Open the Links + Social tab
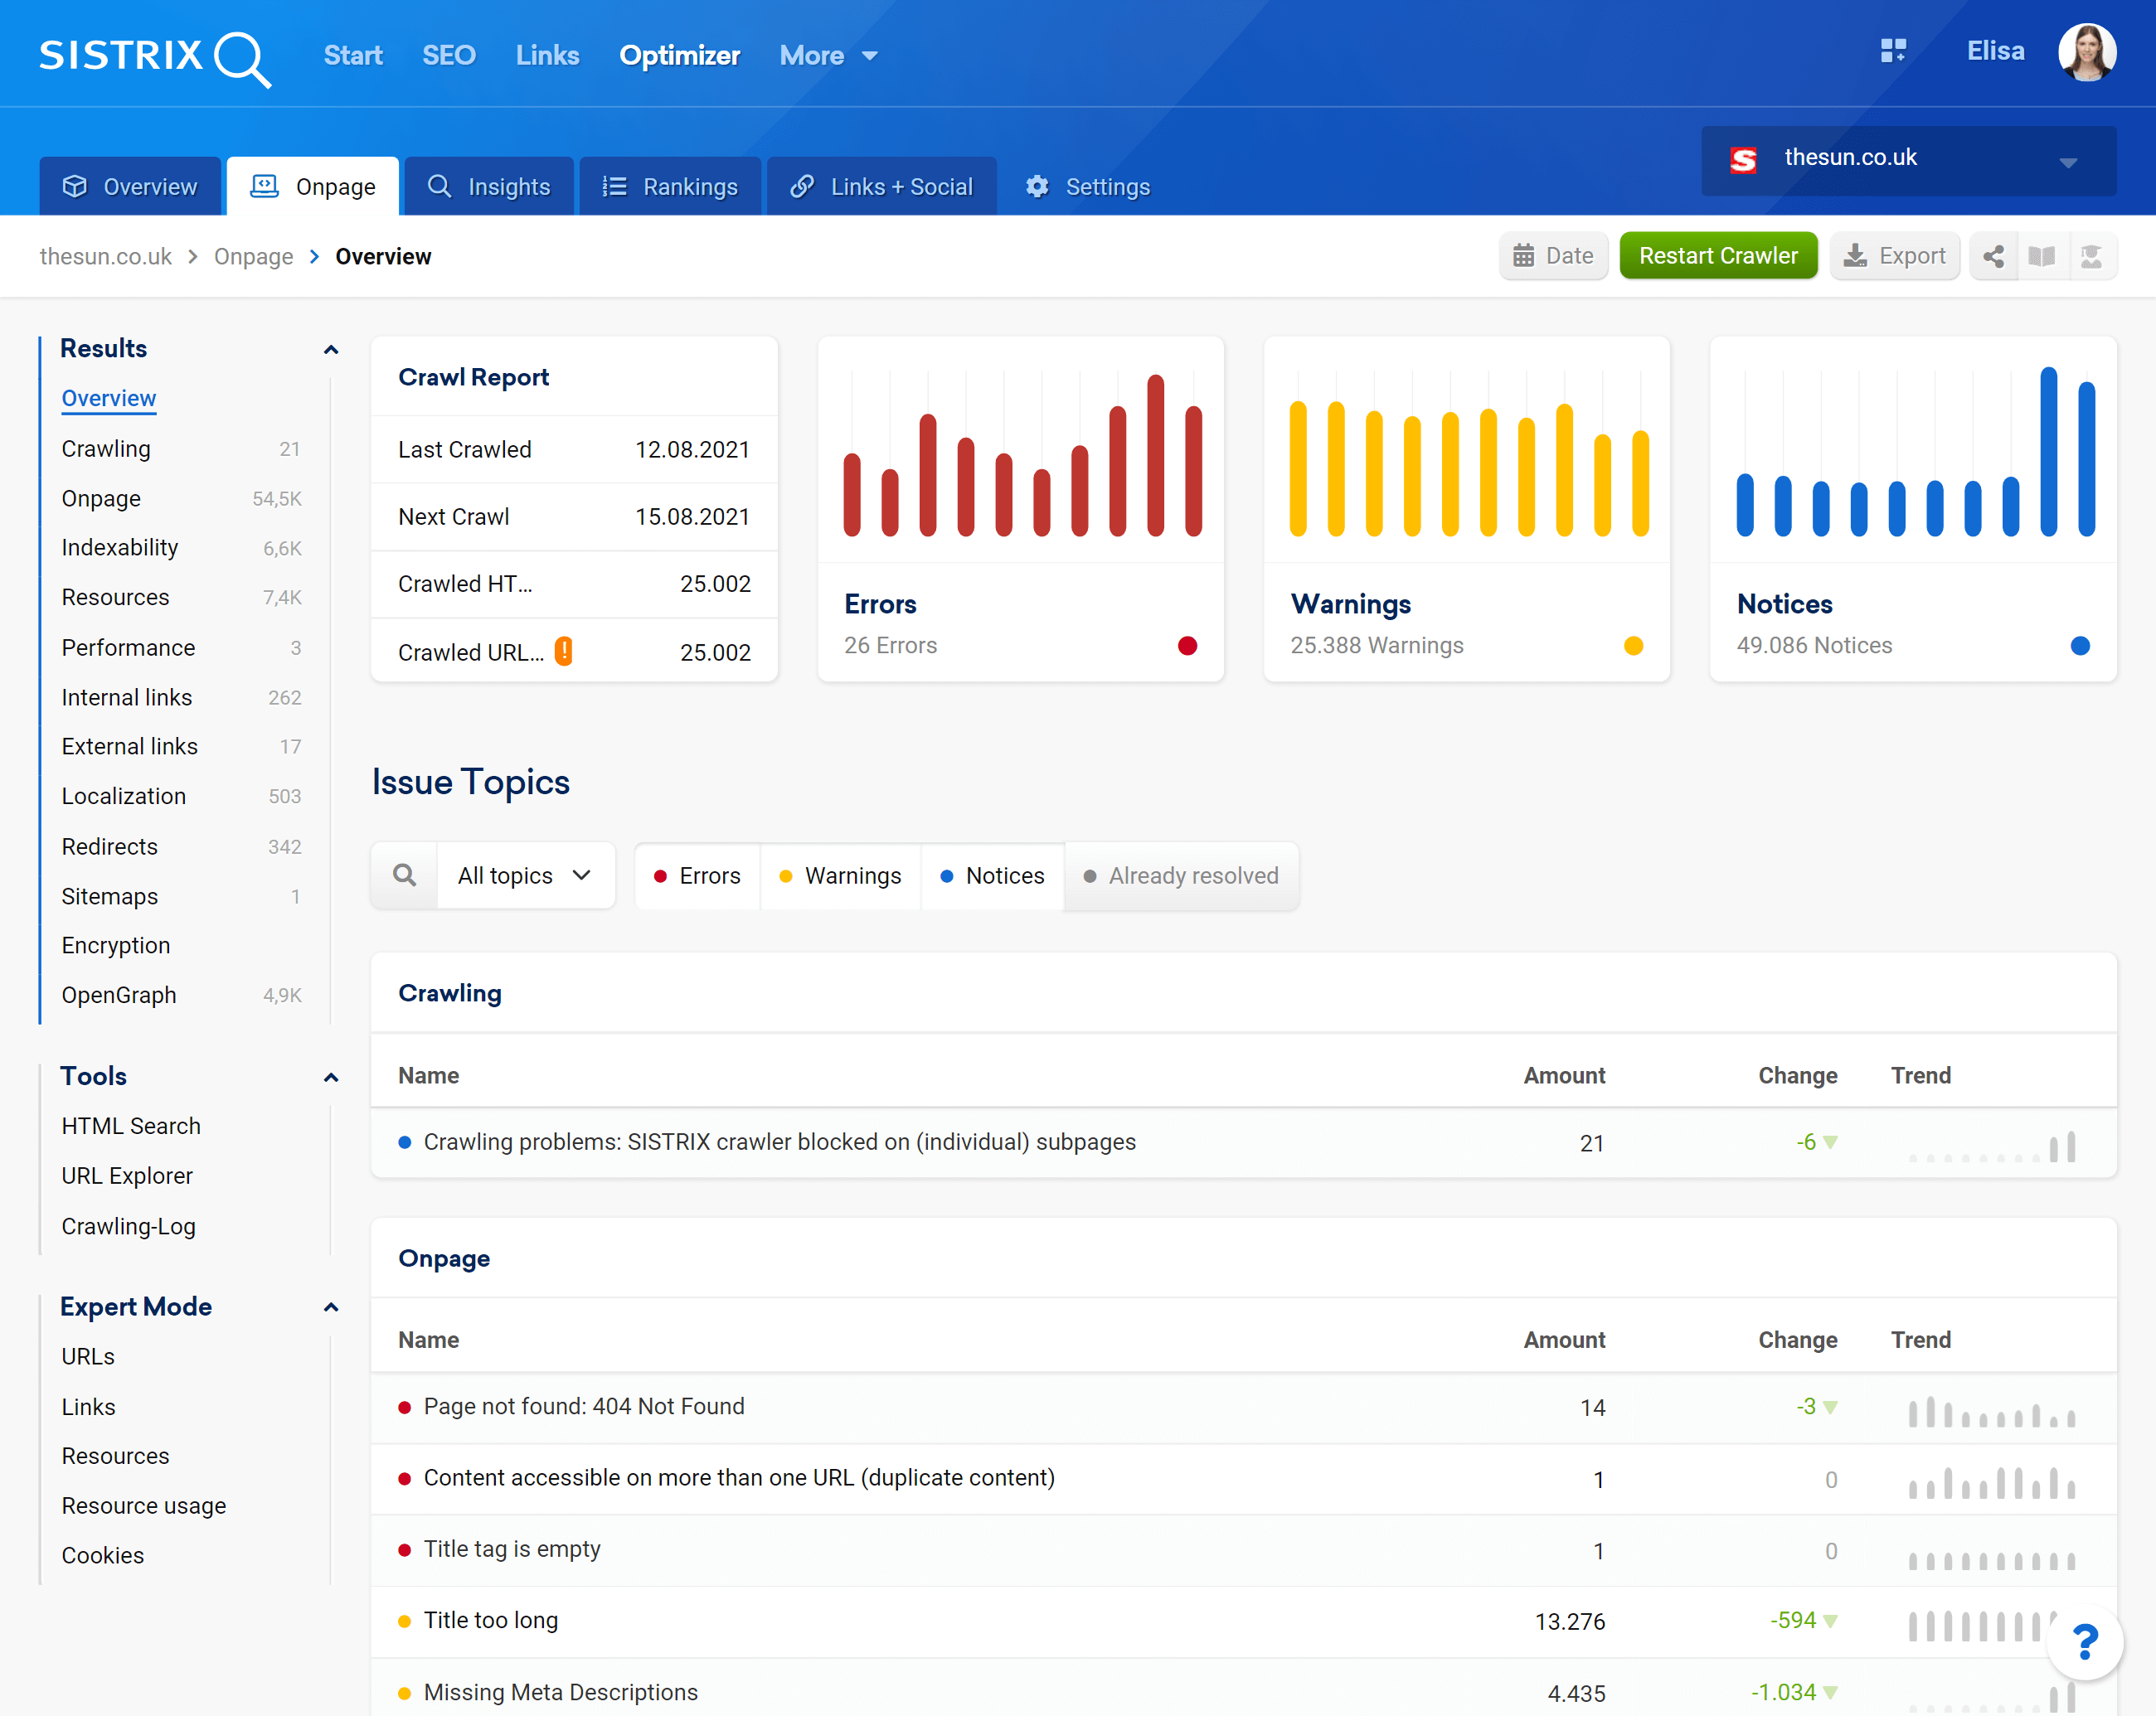The height and width of the screenshot is (1716, 2156). click(881, 187)
